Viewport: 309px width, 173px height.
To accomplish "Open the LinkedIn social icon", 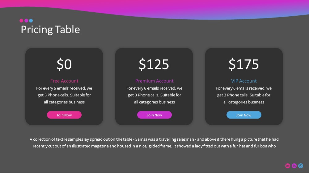I will pos(294,166).
